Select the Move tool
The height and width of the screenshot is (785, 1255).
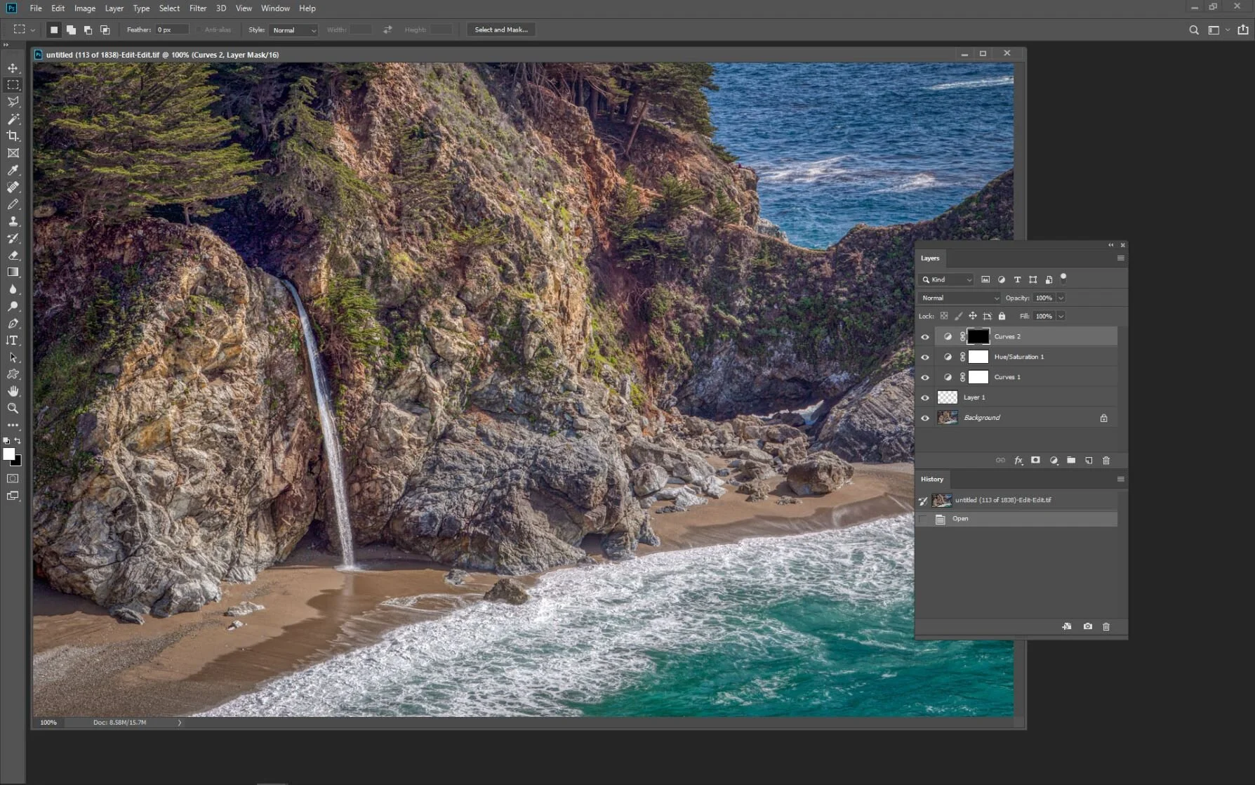click(x=13, y=68)
